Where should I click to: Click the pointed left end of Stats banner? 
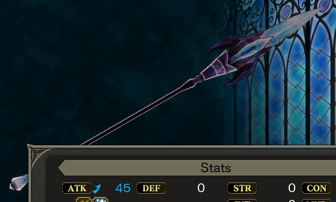click(x=62, y=168)
